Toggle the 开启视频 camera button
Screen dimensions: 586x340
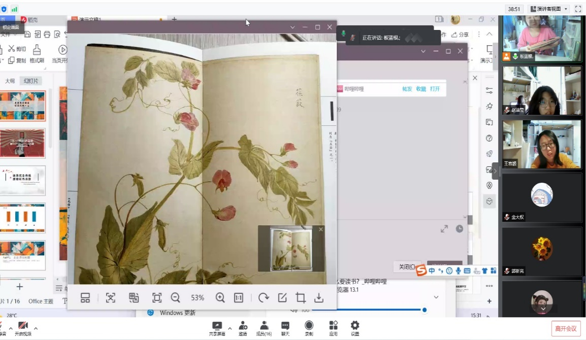pyautogui.click(x=23, y=328)
